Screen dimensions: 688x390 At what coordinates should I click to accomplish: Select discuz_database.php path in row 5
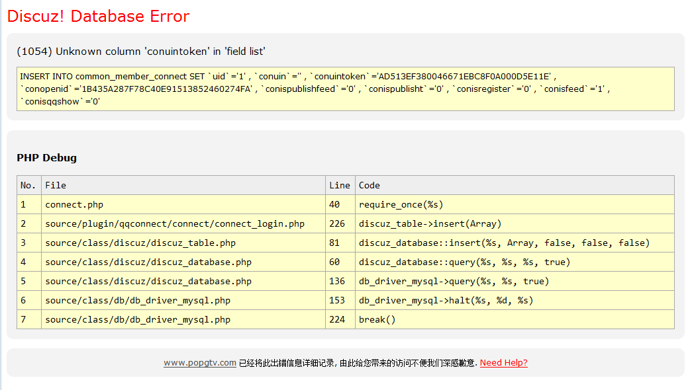183,282
